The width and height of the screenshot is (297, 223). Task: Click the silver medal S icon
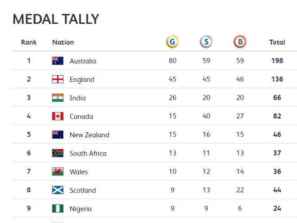click(x=206, y=42)
